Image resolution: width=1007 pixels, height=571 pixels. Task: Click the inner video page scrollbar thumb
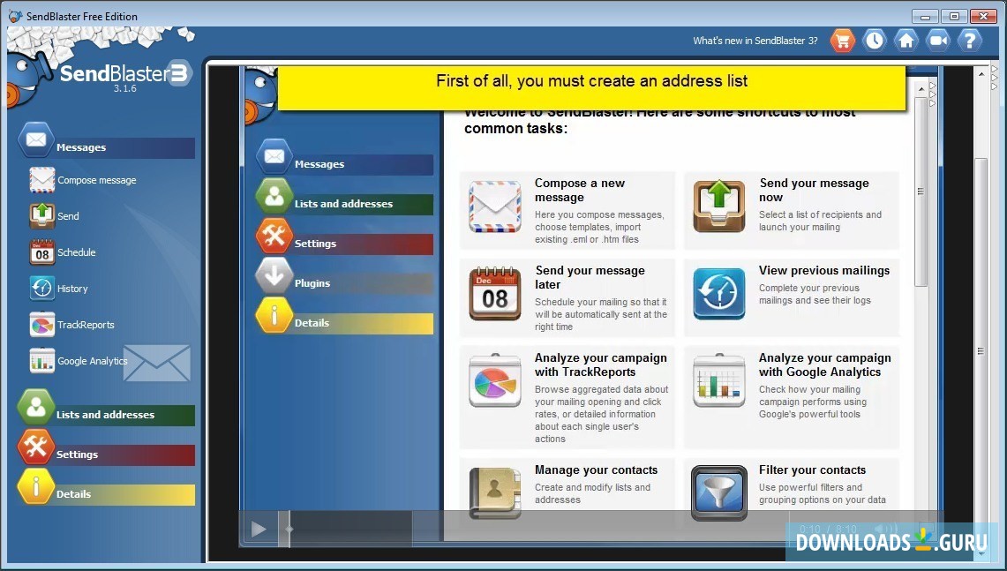click(921, 192)
